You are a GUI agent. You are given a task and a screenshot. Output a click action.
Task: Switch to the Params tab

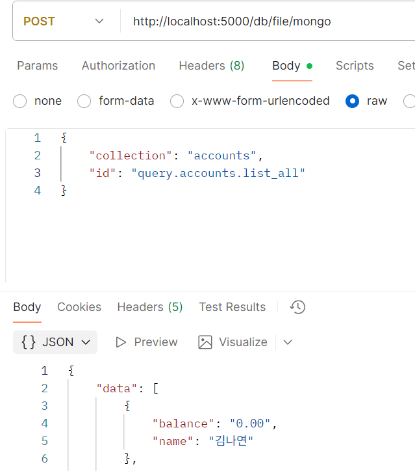coord(38,66)
